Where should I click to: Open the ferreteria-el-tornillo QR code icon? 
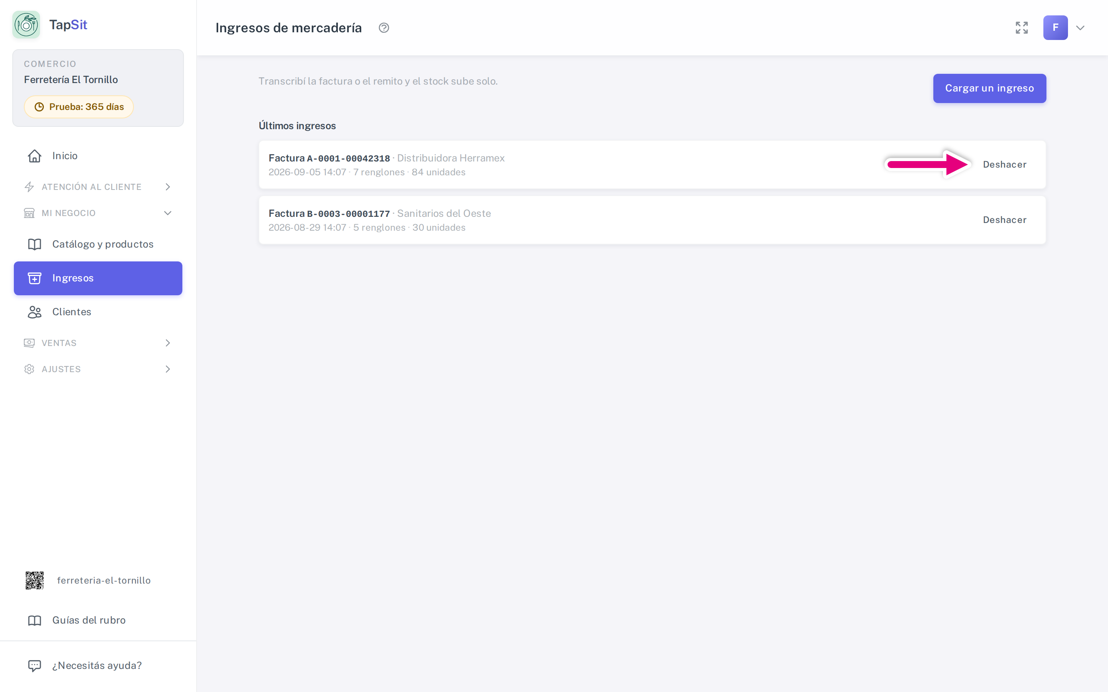(34, 581)
